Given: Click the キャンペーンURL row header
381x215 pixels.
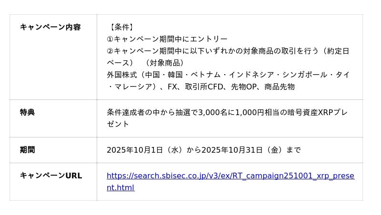Looking at the screenshot, I should [x=50, y=176].
